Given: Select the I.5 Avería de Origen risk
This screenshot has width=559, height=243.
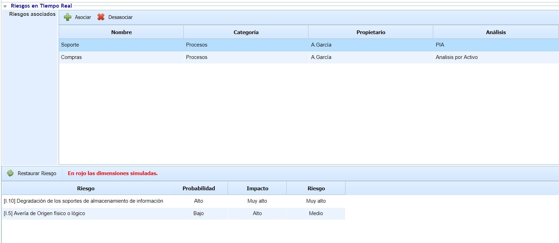Looking at the screenshot, I should [44, 213].
